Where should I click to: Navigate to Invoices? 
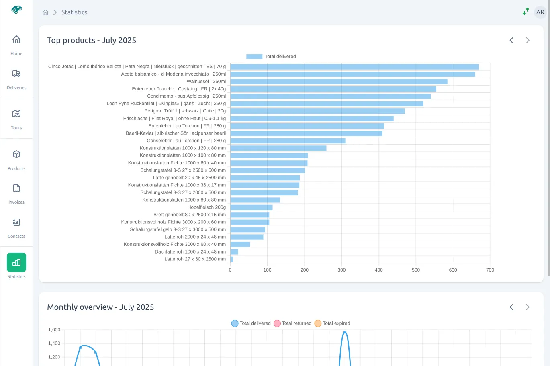point(16,193)
